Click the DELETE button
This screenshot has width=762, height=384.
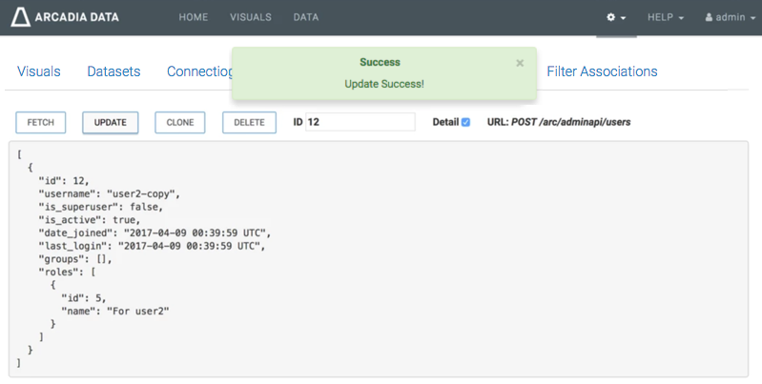pos(249,122)
